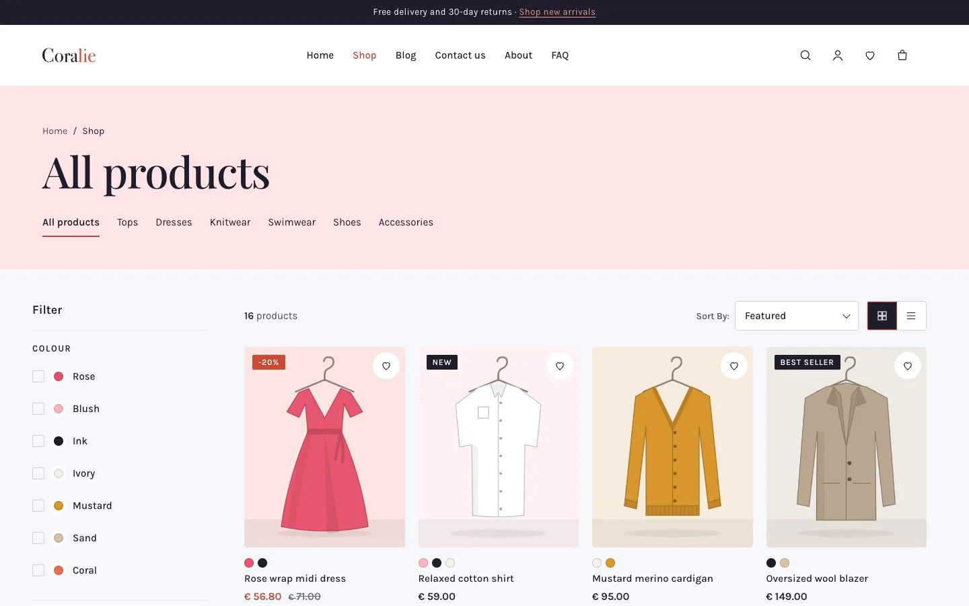Follow the Shop new arrivals link
The height and width of the screenshot is (606, 969).
pos(557,12)
